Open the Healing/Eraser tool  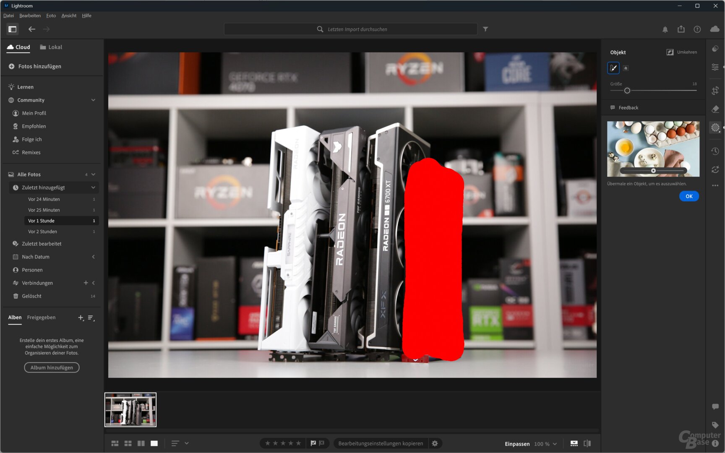[x=715, y=109]
